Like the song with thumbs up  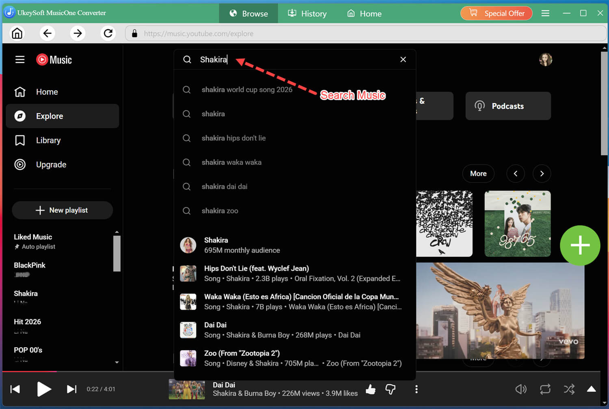(x=370, y=390)
